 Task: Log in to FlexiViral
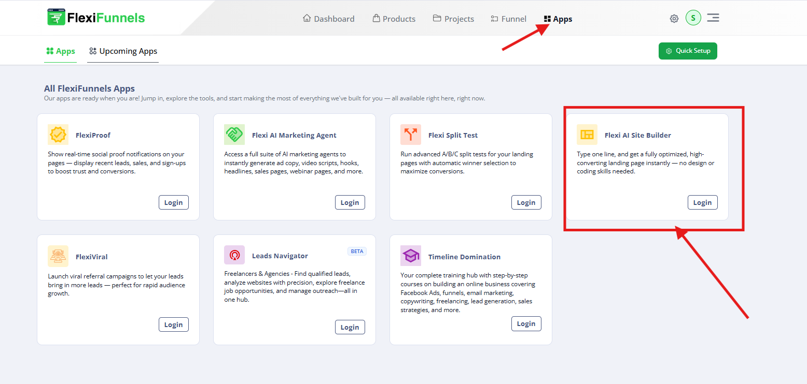[x=174, y=324]
